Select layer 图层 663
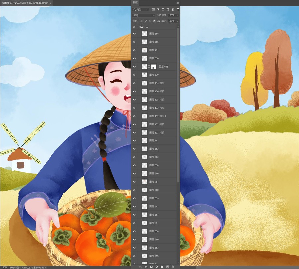The image size is (299, 269). pyautogui.click(x=154, y=149)
